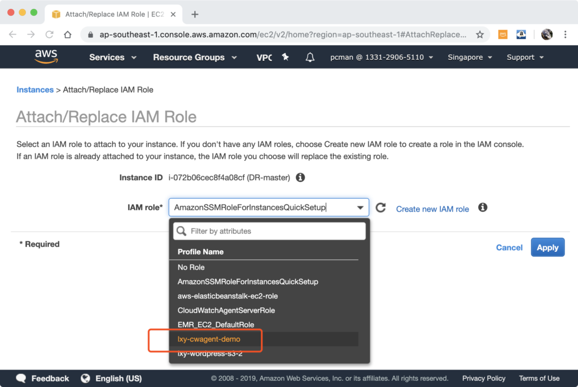Click the browser address bar URL

pyautogui.click(x=283, y=34)
